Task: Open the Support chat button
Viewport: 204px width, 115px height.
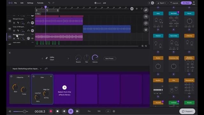Action: point(187,111)
